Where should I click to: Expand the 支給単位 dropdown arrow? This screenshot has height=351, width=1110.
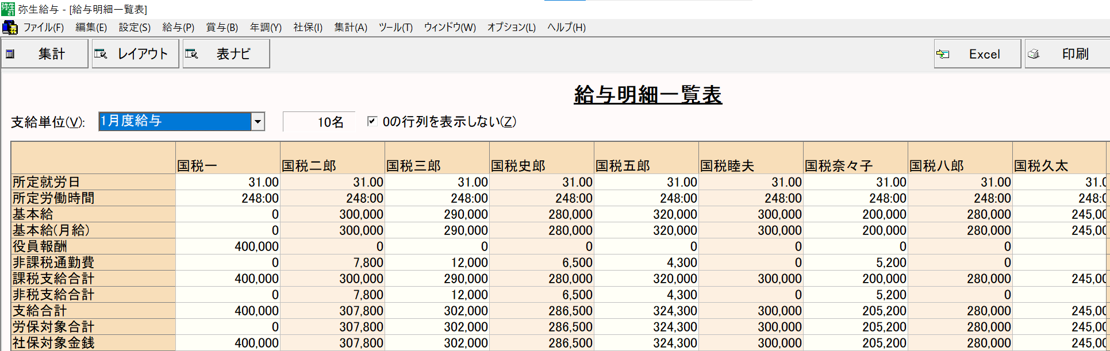pos(258,121)
